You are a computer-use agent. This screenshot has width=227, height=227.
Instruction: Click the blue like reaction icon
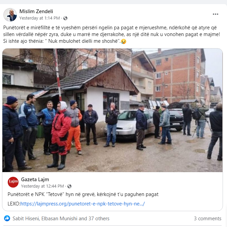(7, 218)
